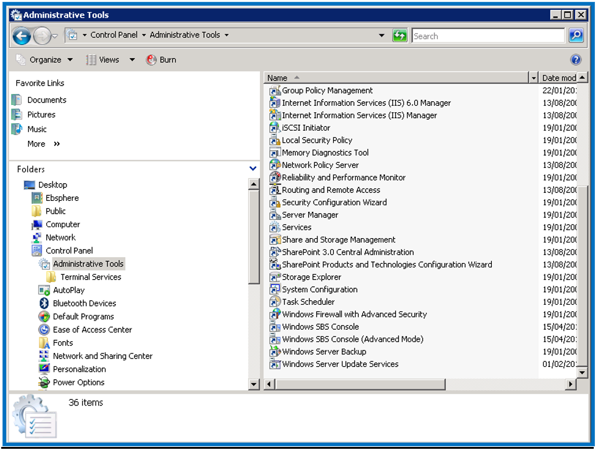The height and width of the screenshot is (450, 598).
Task: Click the Views toolbar button
Action: pyautogui.click(x=103, y=60)
